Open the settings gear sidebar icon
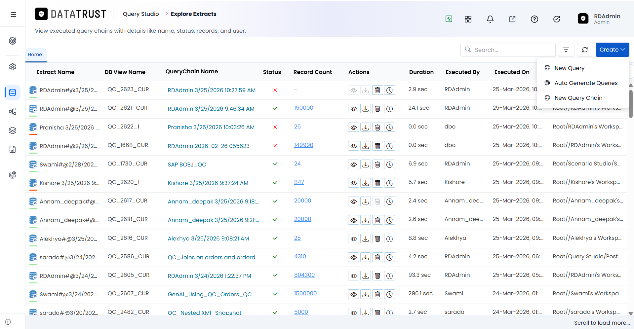The width and height of the screenshot is (634, 329). pyautogui.click(x=13, y=67)
